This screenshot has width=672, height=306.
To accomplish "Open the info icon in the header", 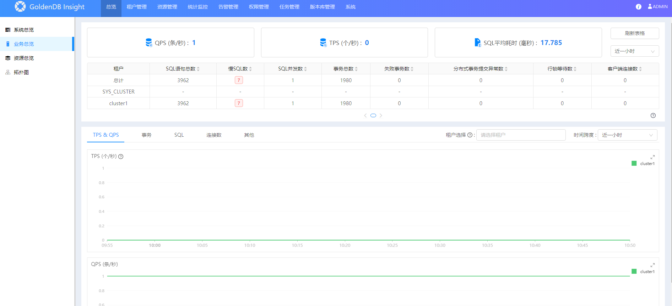I will pyautogui.click(x=639, y=7).
